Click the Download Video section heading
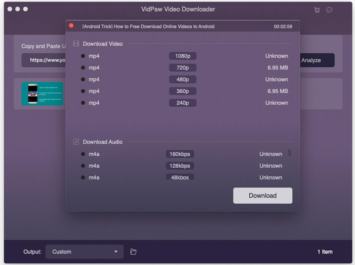 103,44
